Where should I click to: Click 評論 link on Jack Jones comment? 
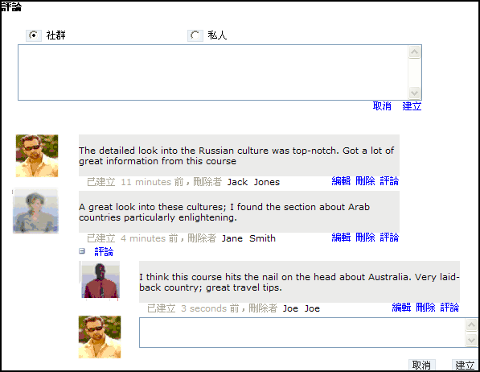[389, 181]
